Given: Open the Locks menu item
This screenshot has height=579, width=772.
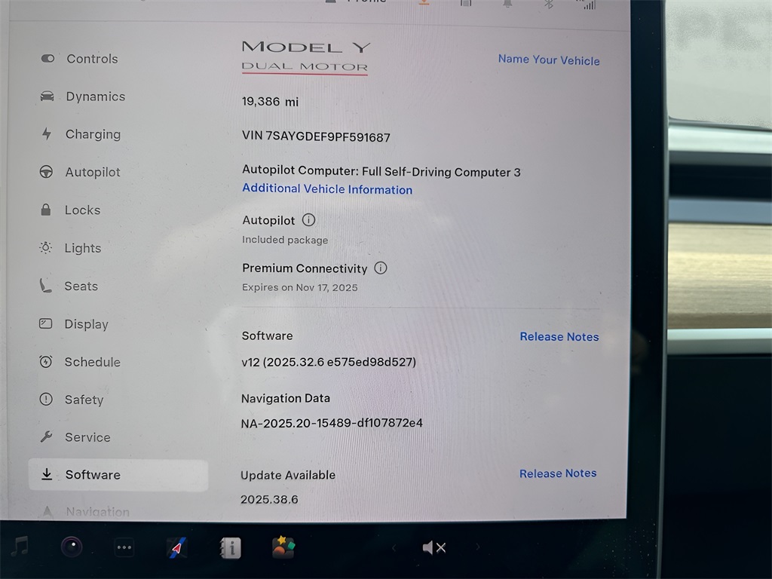Looking at the screenshot, I should [x=82, y=210].
